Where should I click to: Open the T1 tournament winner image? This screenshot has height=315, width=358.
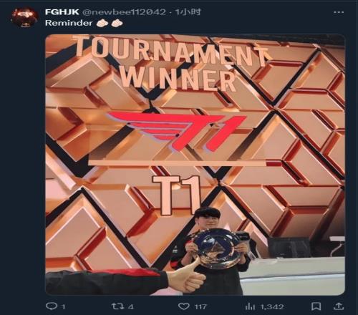[x=195, y=165]
